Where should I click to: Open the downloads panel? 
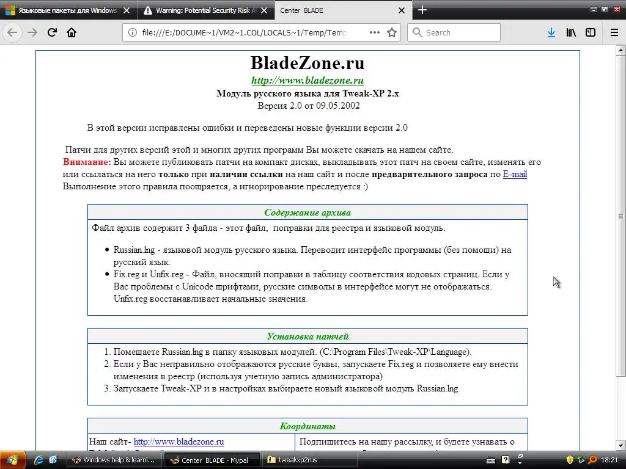coord(551,32)
